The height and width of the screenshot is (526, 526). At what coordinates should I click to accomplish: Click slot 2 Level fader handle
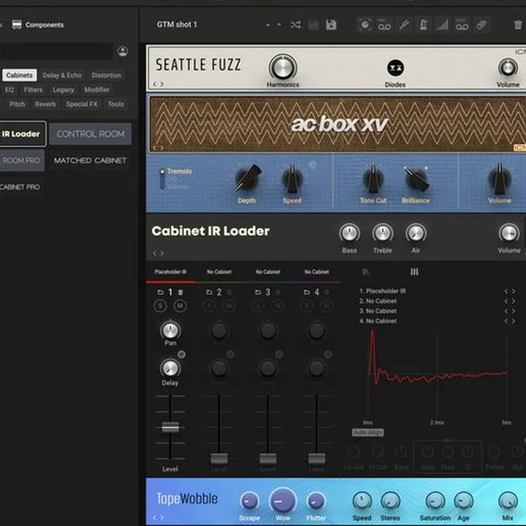coord(219,458)
